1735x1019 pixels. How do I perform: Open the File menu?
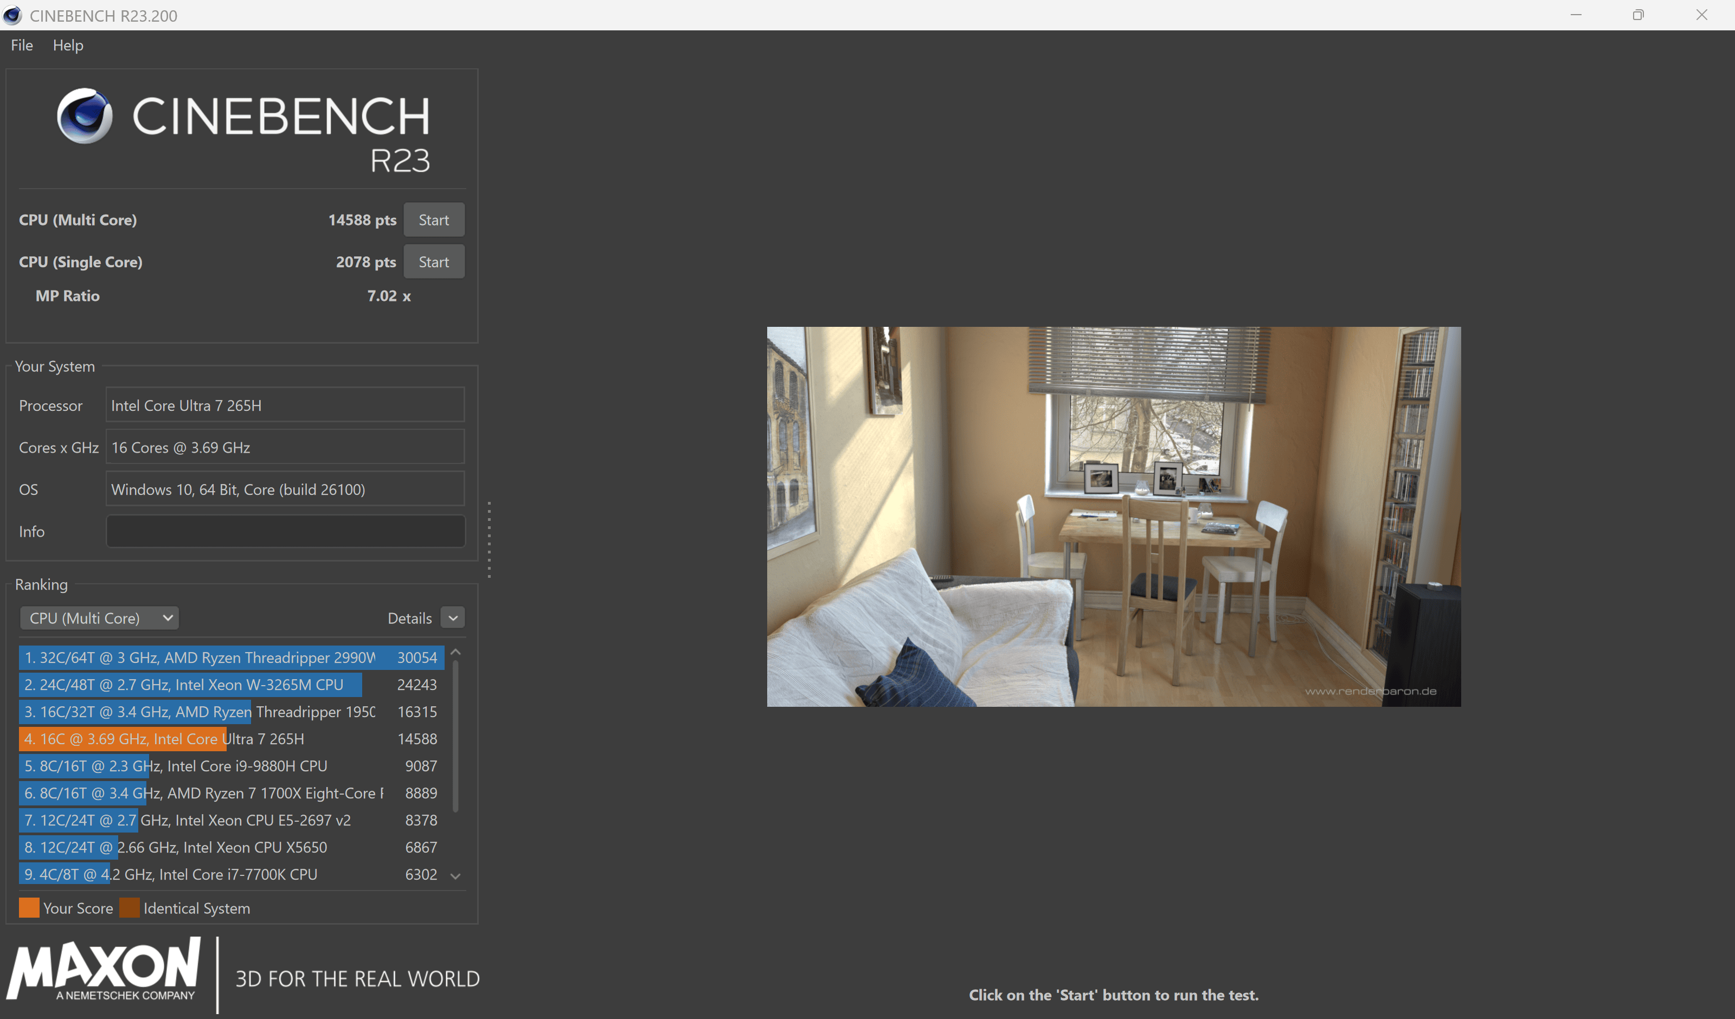22,46
